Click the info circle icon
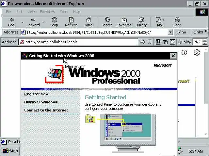 (x=184, y=53)
